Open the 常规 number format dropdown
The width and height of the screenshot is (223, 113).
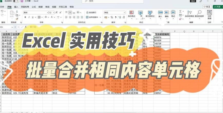coord(124,13)
